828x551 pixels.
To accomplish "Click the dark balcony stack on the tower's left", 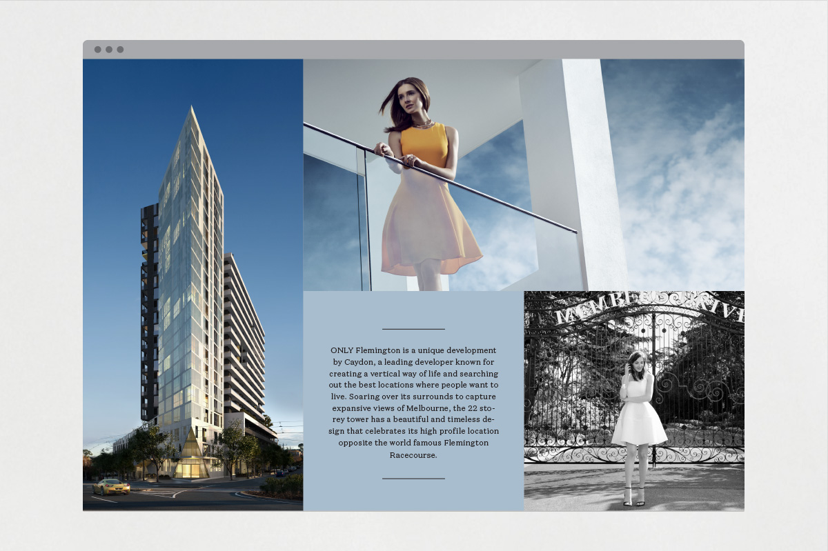I will (149, 310).
